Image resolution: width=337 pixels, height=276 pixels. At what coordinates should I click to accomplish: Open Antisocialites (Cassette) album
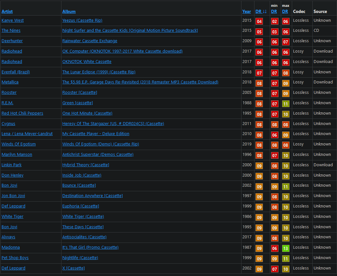[x=84, y=237]
